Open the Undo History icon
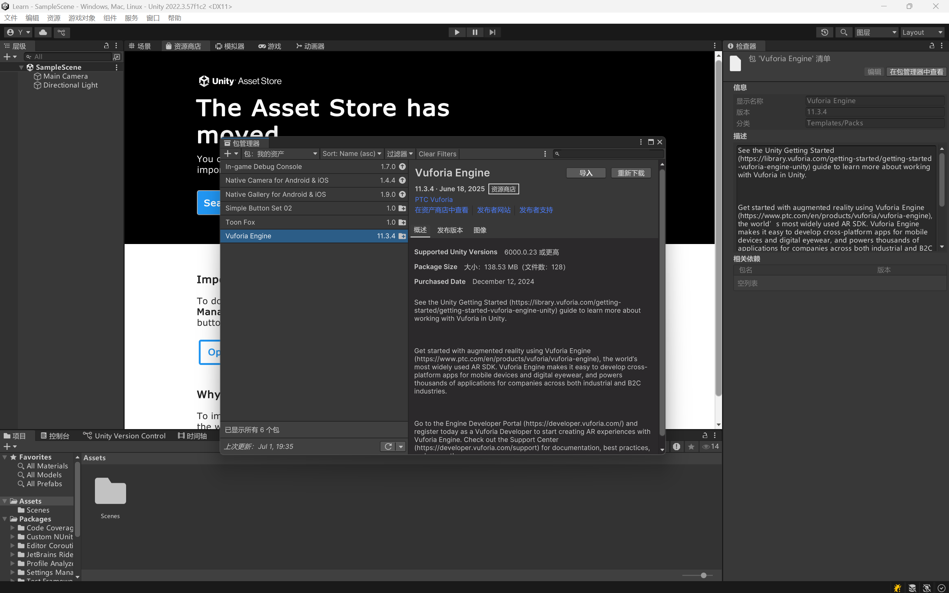Image resolution: width=949 pixels, height=593 pixels. point(824,32)
